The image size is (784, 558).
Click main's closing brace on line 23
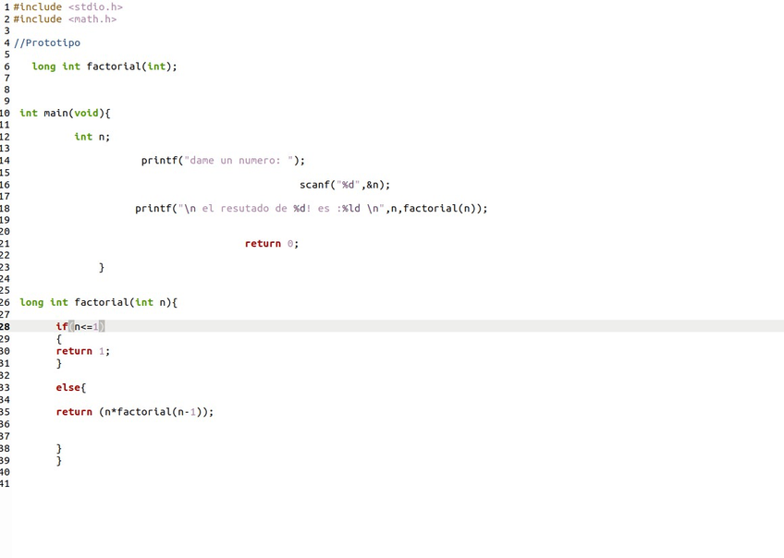[x=102, y=268]
